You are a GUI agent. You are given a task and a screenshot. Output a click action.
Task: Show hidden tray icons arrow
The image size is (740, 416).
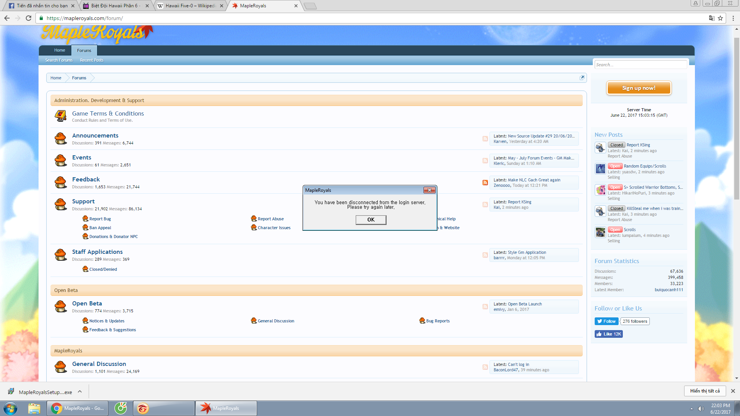click(691, 409)
